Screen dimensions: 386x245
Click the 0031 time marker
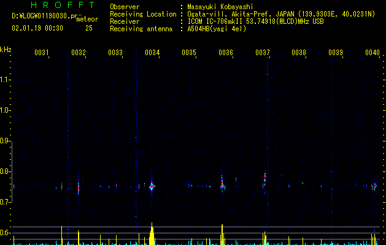tap(41, 52)
